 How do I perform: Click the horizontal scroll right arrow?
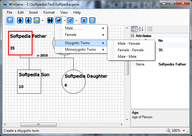(x=122, y=125)
